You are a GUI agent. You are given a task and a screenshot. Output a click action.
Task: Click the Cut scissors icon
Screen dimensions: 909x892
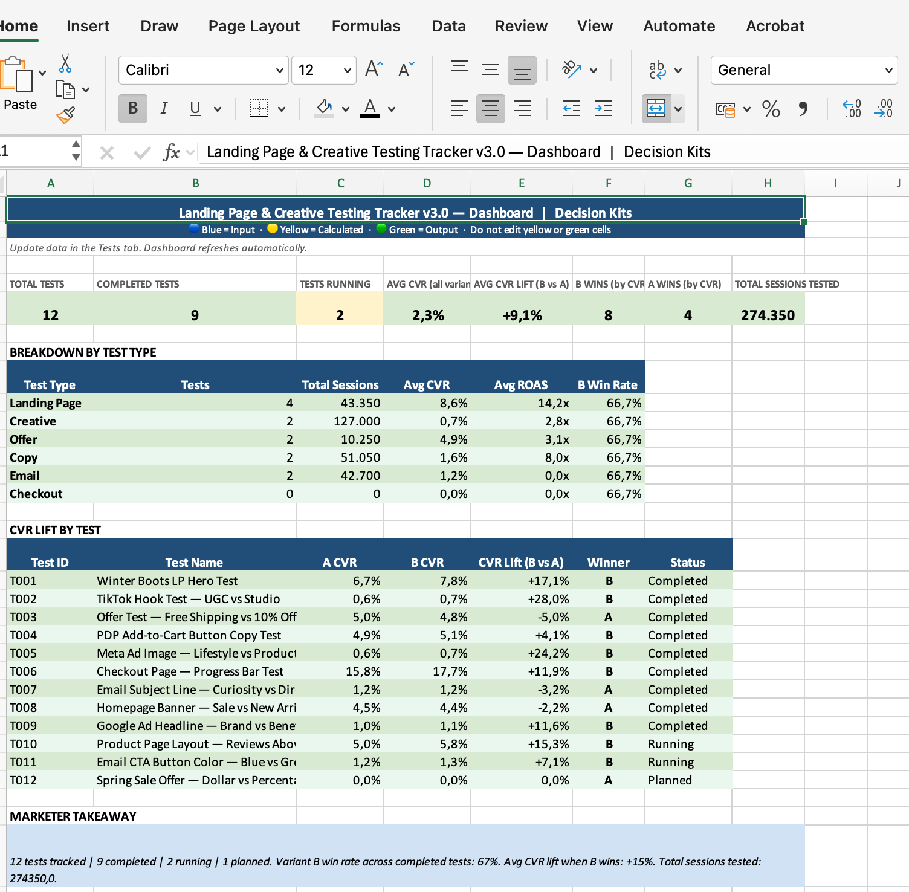pos(65,63)
